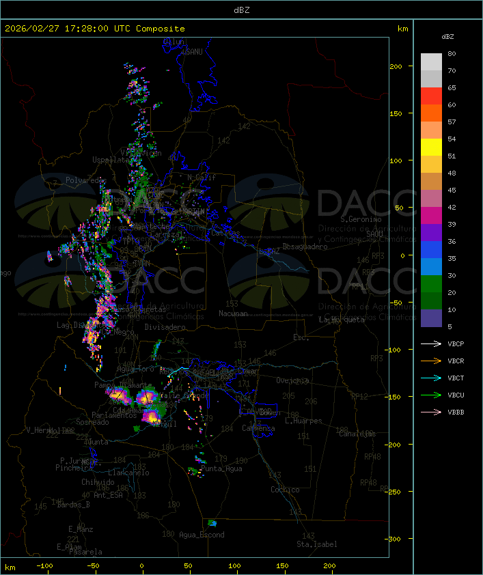This screenshot has width=483, height=575.
Task: Click the orange VBCR arrow icon
Action: pos(431,361)
